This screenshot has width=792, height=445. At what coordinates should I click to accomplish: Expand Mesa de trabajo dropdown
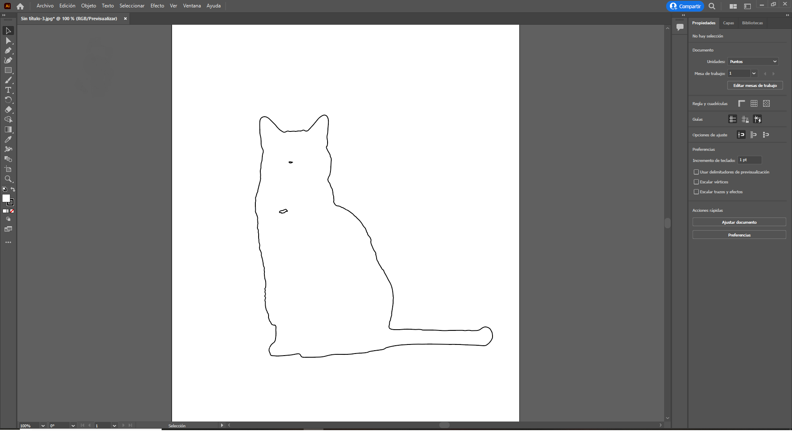[754, 73]
